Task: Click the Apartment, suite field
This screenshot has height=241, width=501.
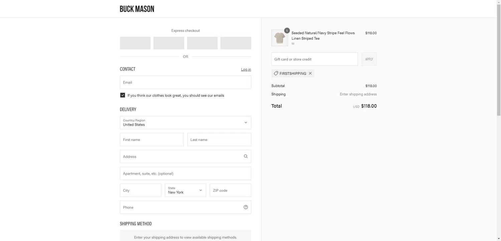Action: click(185, 173)
